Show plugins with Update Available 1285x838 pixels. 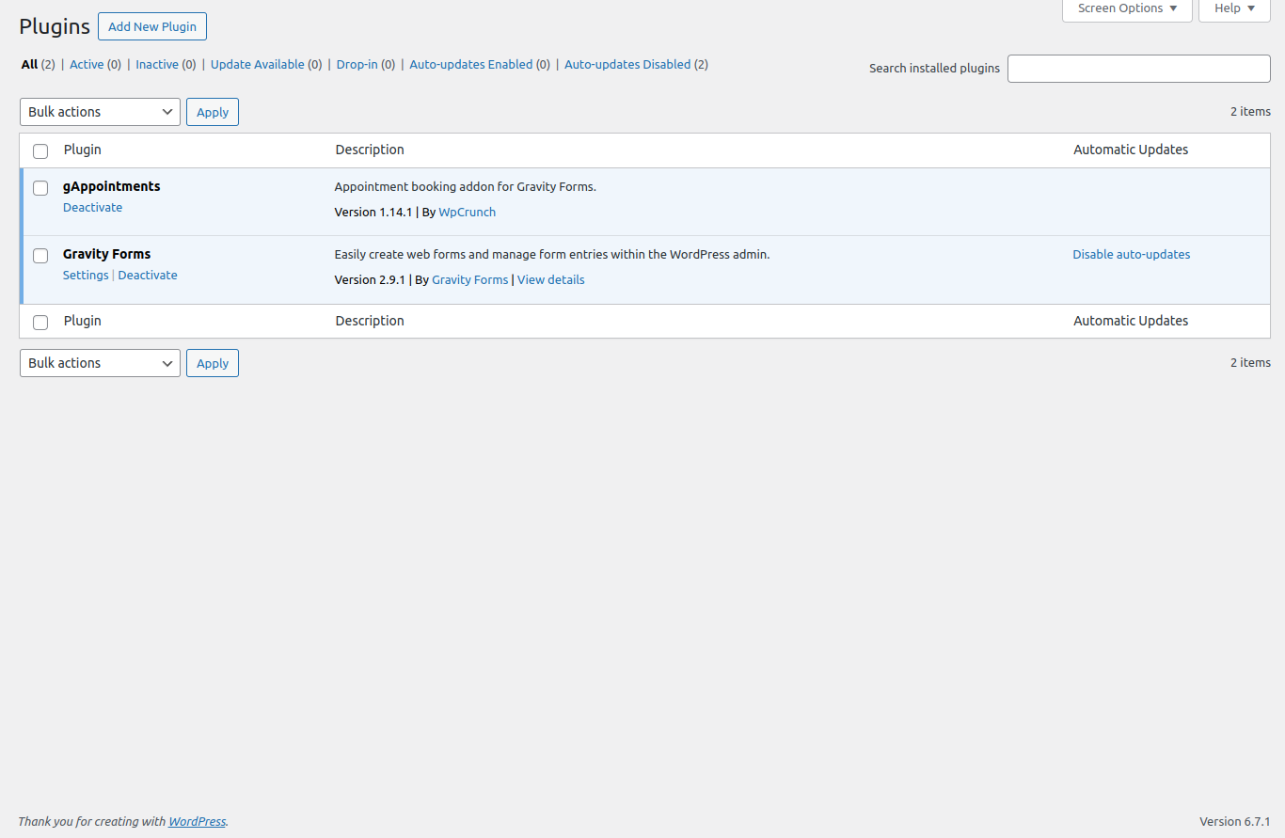tap(258, 65)
